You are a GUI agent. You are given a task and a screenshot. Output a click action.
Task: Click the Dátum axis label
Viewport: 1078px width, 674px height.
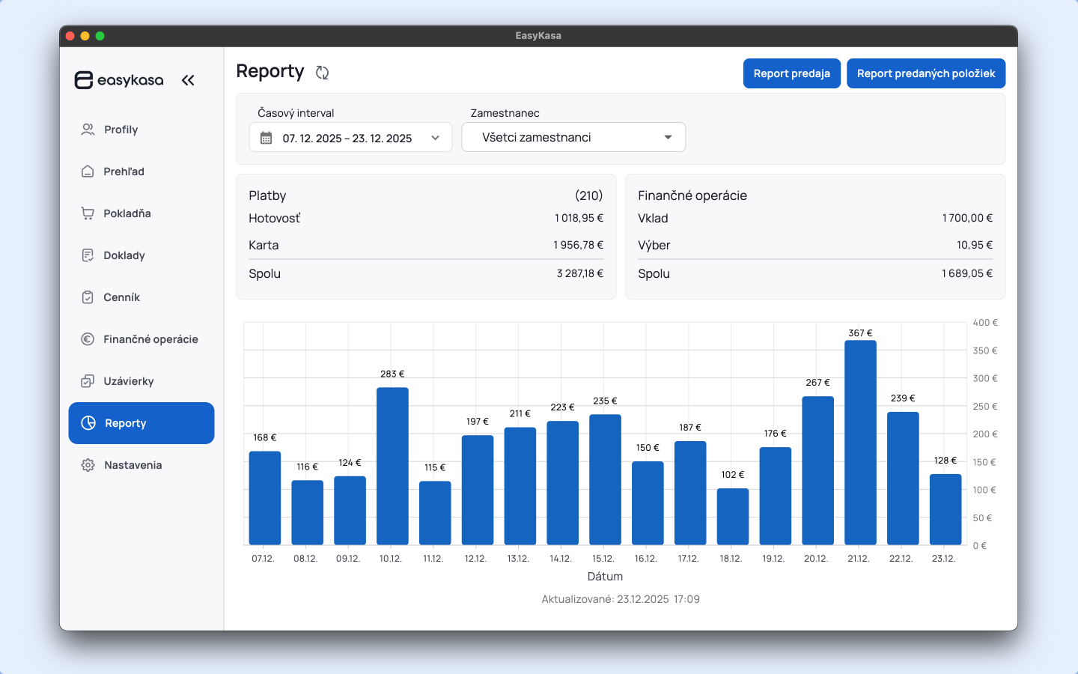point(605,577)
